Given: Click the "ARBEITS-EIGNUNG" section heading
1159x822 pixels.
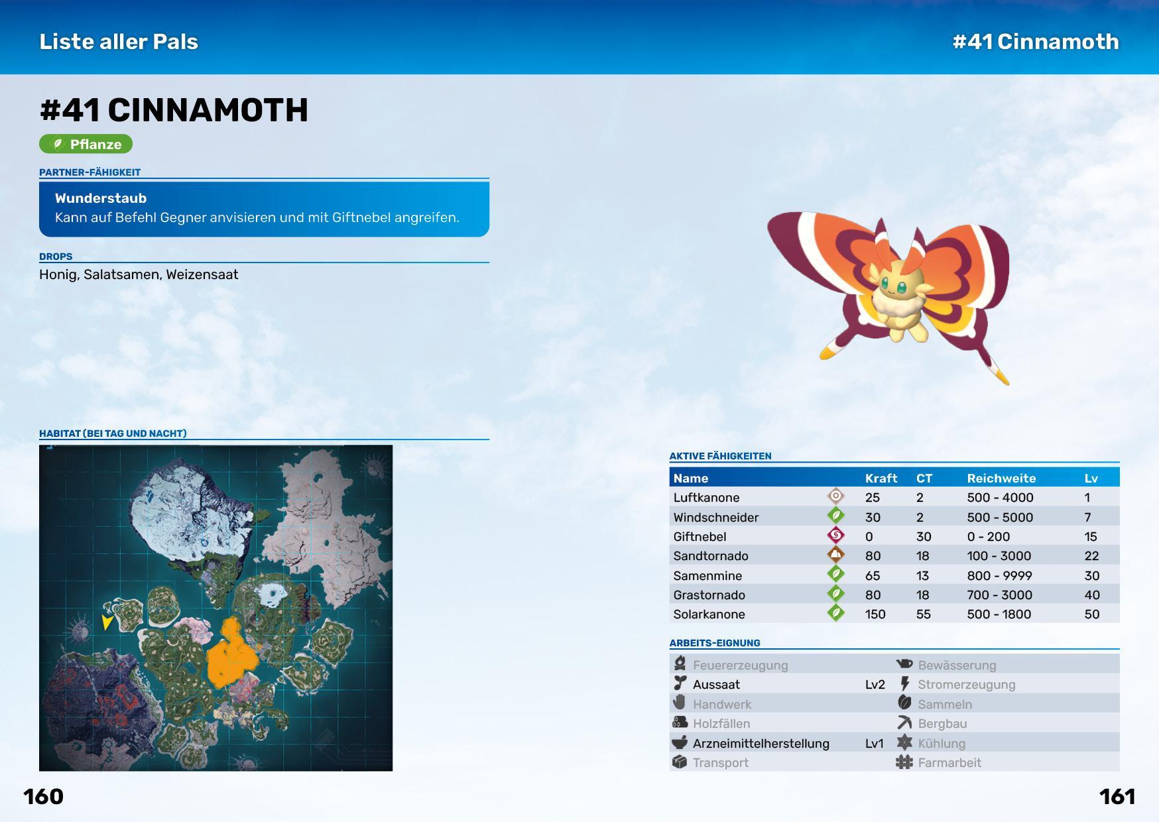Looking at the screenshot, I should [x=715, y=643].
